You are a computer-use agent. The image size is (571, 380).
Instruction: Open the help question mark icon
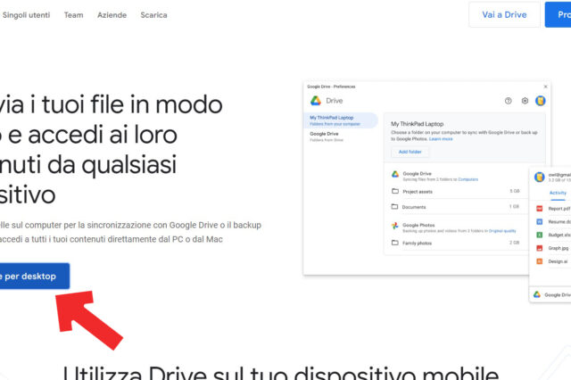509,101
